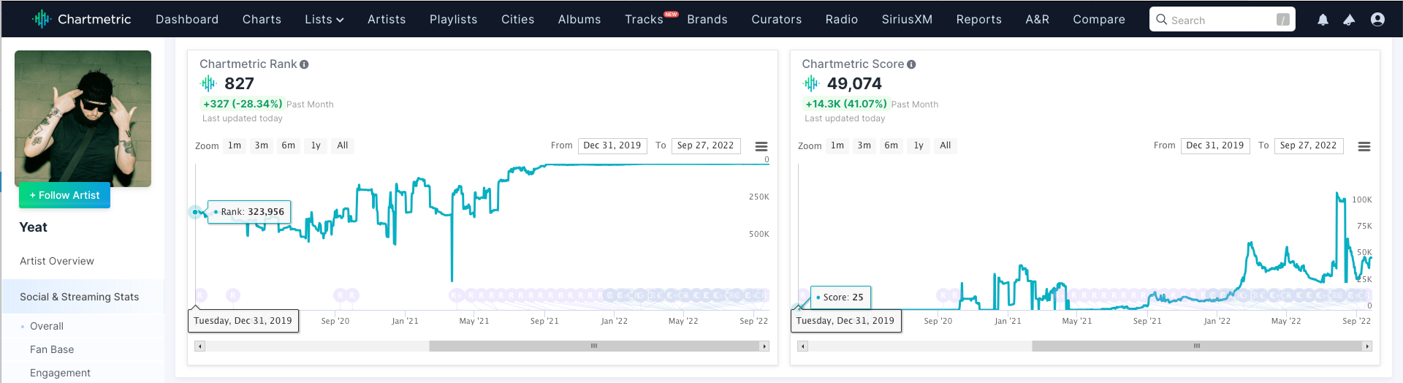Image resolution: width=1403 pixels, height=383 pixels.
Task: Expand the Lists dropdown menu
Action: point(324,19)
